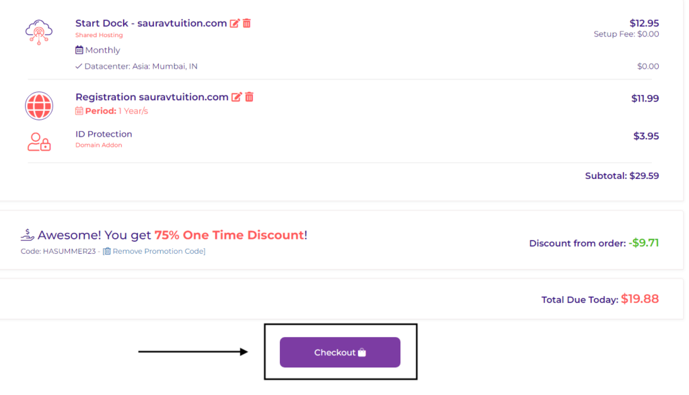Image resolution: width=689 pixels, height=395 pixels.
Task: Click the calendar icon next to Monthly
Action: [79, 50]
